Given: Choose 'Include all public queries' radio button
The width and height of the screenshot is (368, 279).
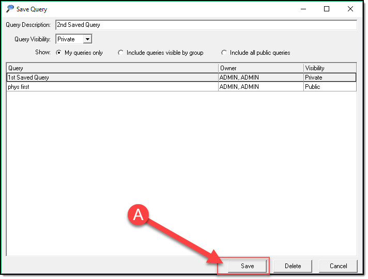Looking at the screenshot, I should [x=224, y=53].
